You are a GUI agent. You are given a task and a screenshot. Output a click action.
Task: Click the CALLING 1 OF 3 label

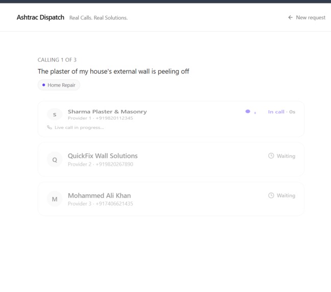(57, 60)
